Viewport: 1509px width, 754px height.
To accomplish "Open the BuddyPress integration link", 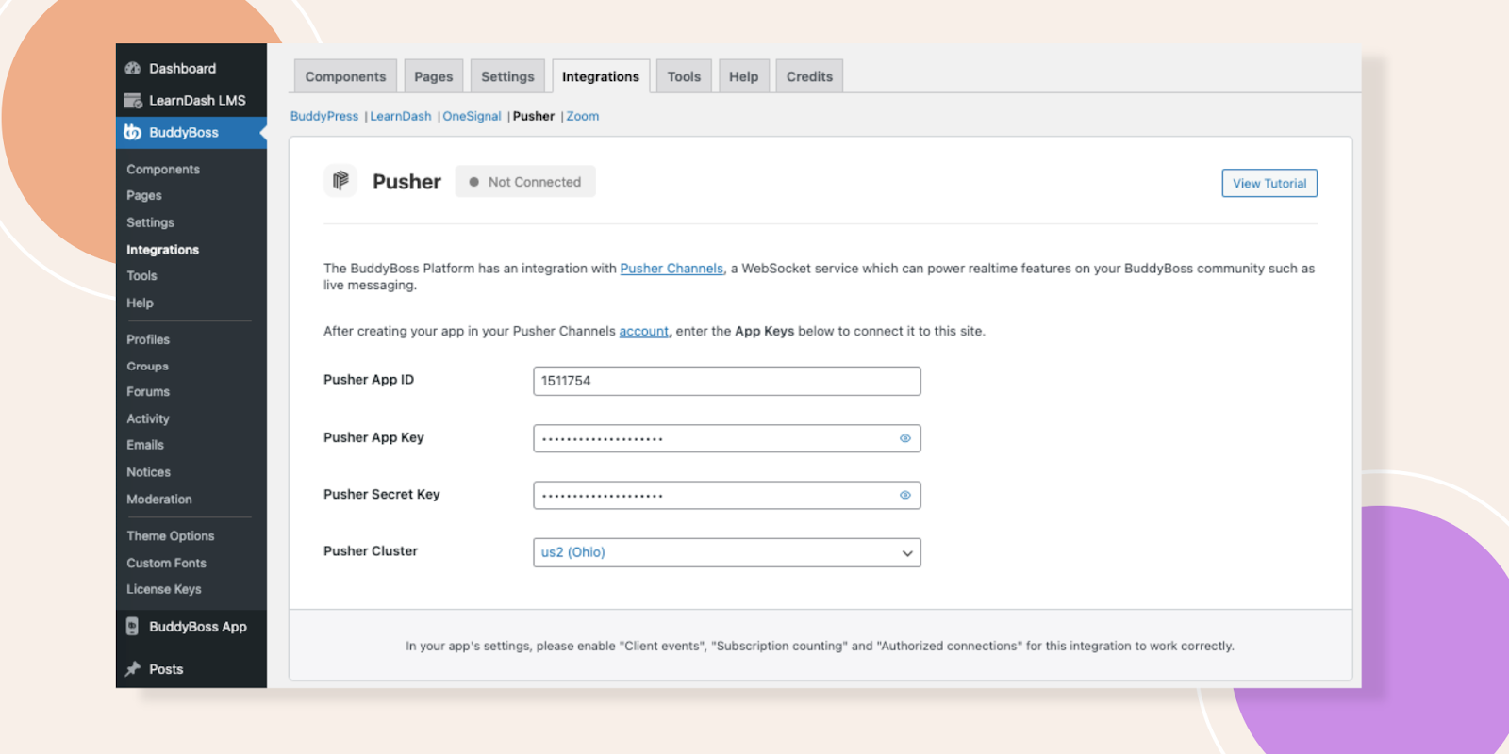I will click(324, 116).
